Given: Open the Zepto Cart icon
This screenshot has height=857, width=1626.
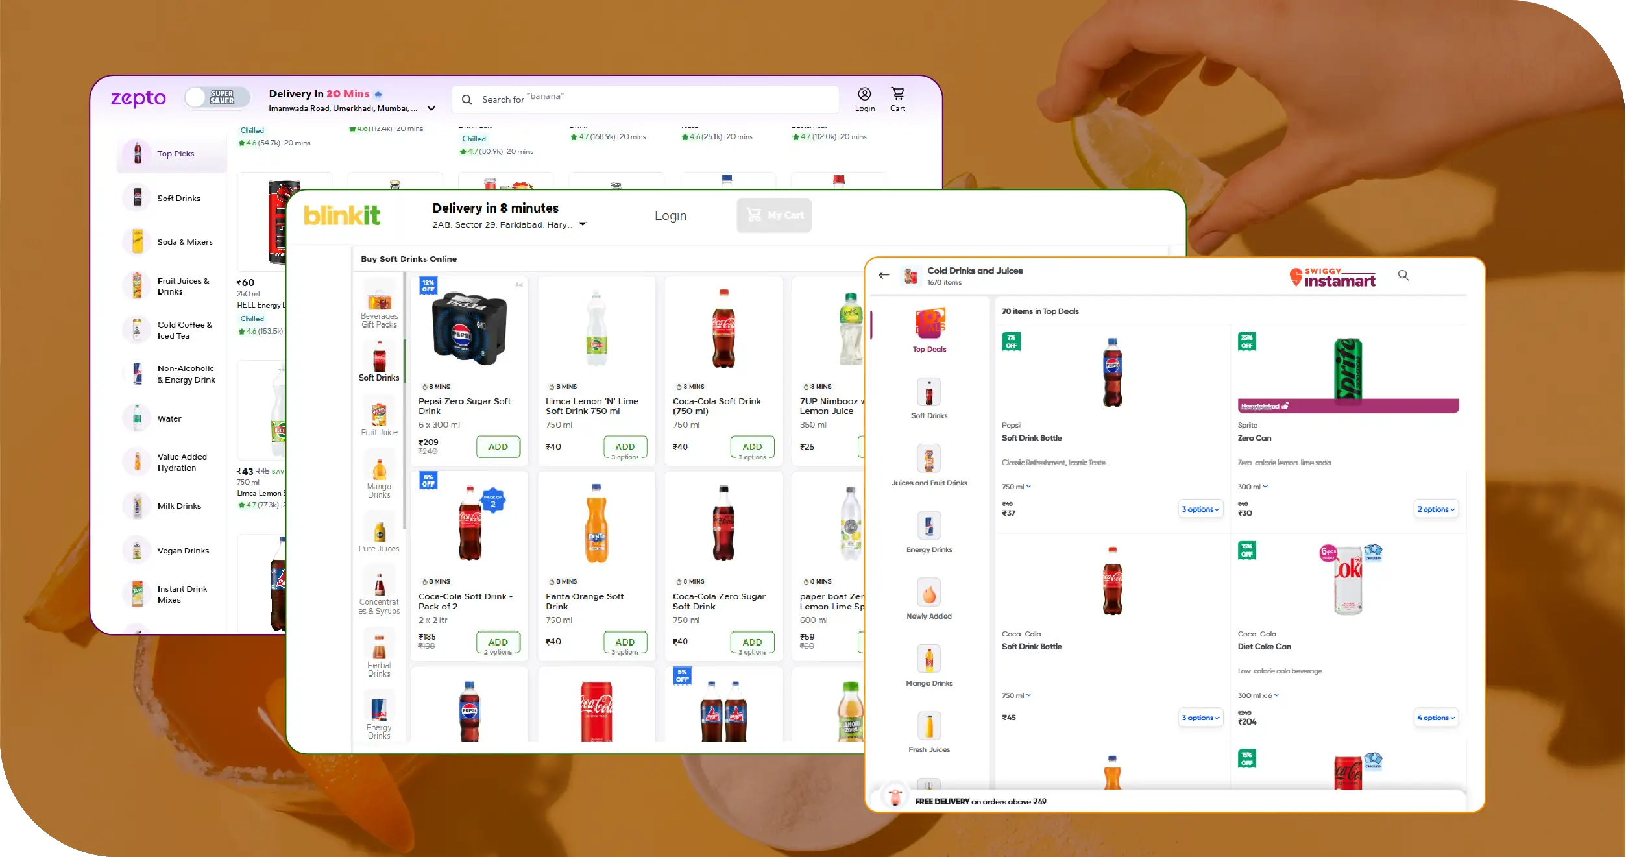Looking at the screenshot, I should (897, 94).
